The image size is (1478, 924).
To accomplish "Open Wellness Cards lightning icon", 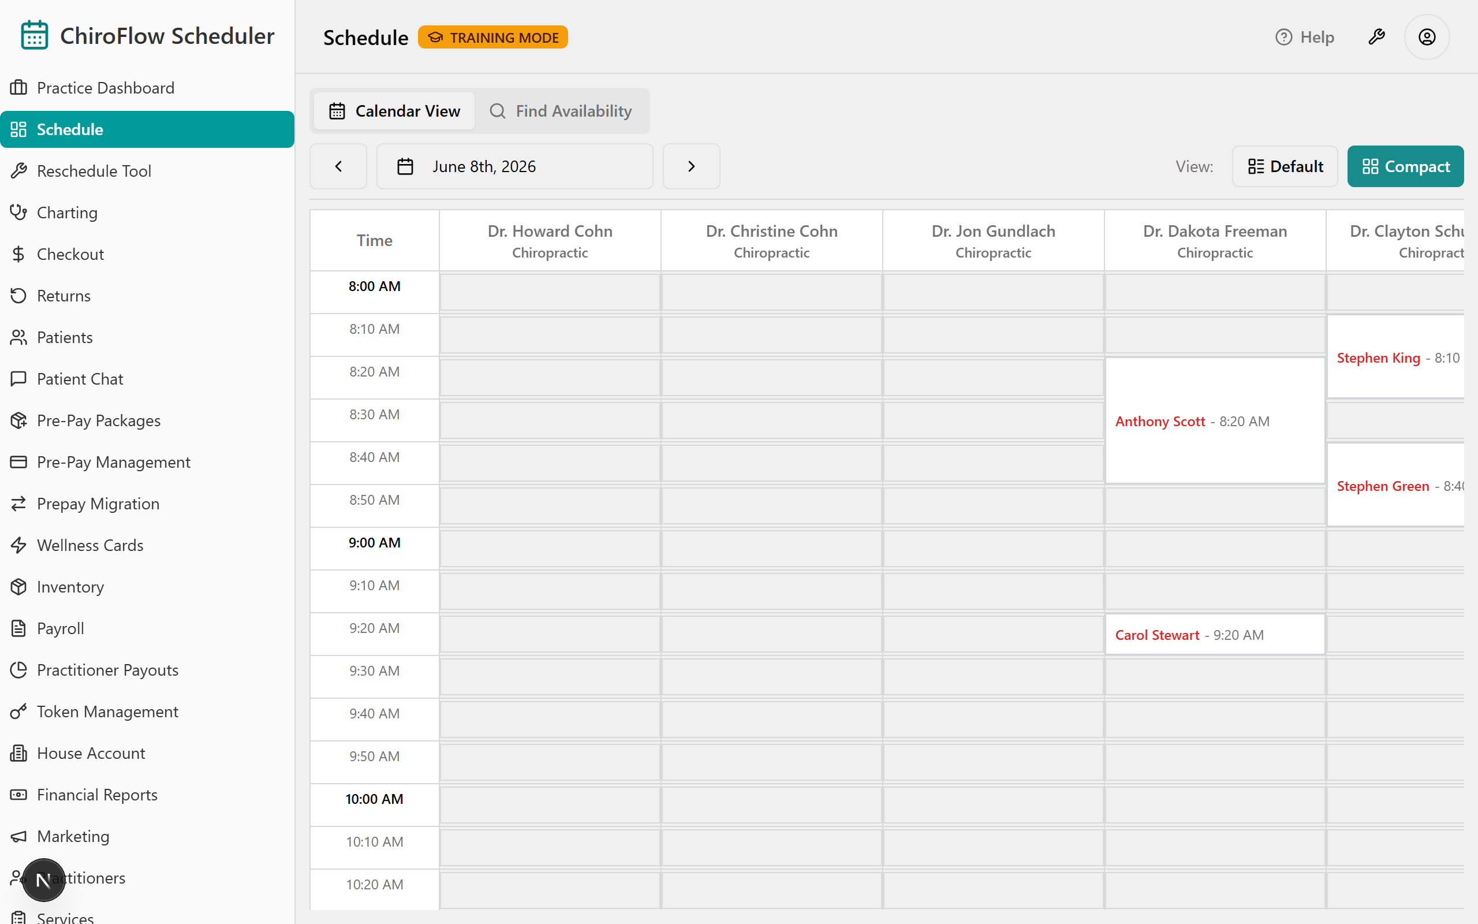I will coord(18,545).
